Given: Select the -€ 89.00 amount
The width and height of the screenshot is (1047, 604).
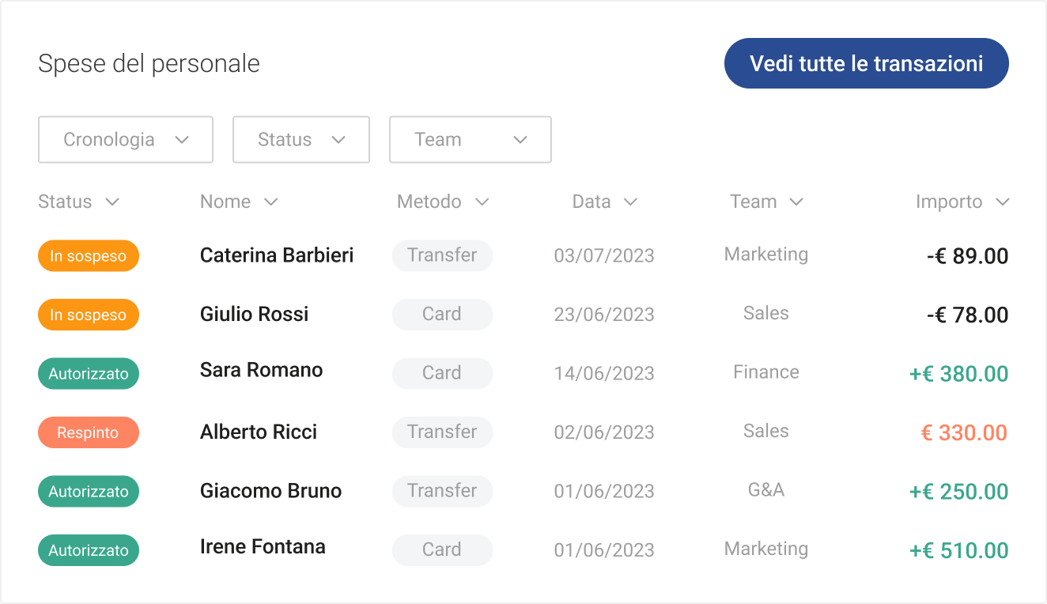Looking at the screenshot, I should click(x=967, y=256).
